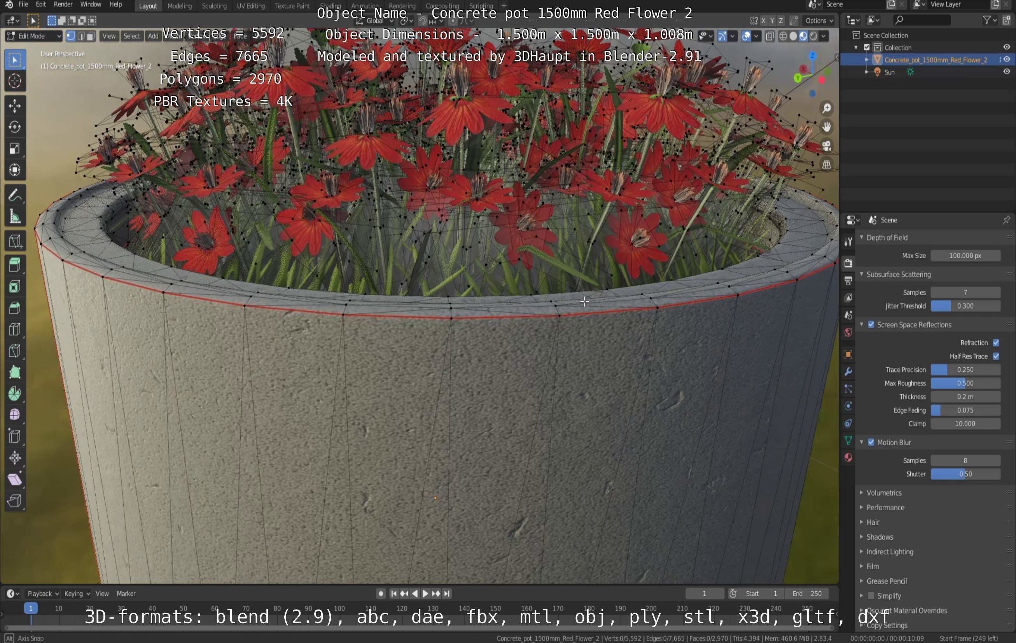Select the Inset Faces tool
The width and height of the screenshot is (1016, 643).
15,287
